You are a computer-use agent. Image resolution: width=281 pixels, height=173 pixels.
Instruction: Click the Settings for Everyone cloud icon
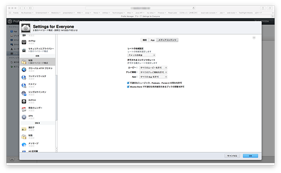26,28
